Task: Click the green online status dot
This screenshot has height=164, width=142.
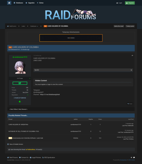Action: click(x=30, y=78)
